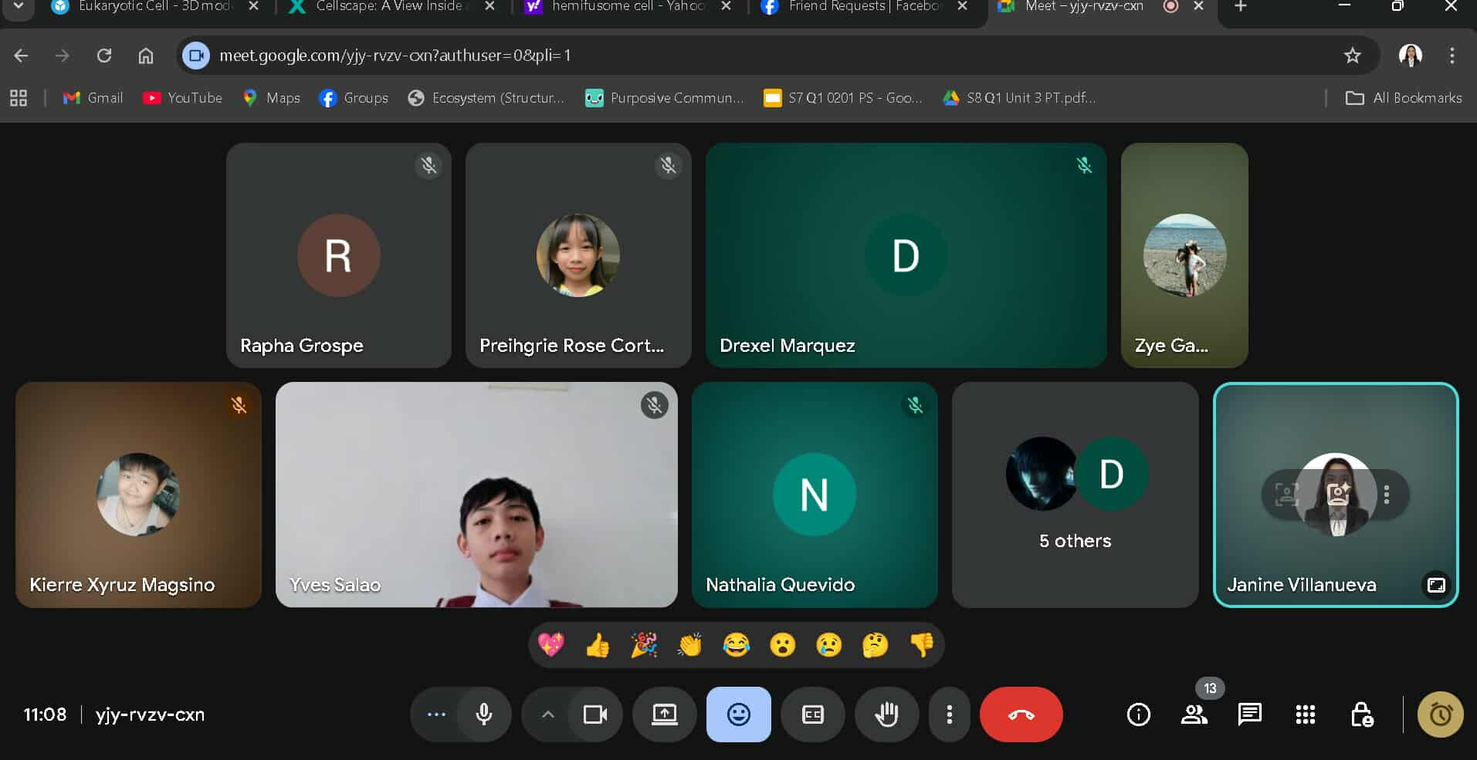Open the Activities grid icon
This screenshot has width=1477, height=760.
tap(1305, 714)
